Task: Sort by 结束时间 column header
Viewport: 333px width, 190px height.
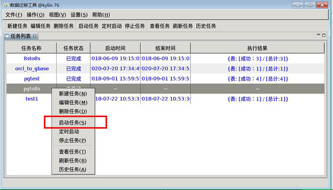Action: point(166,48)
